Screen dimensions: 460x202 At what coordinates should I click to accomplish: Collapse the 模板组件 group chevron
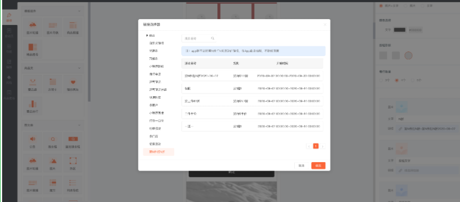pos(79,11)
